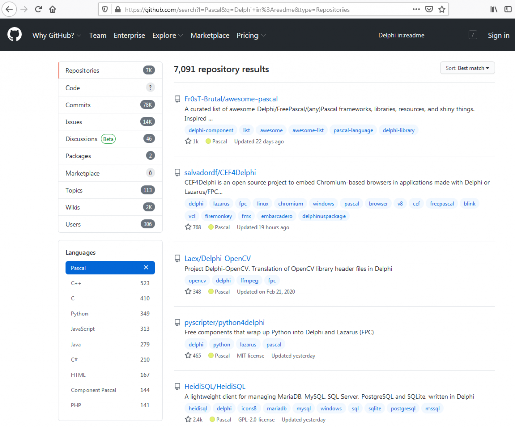
Task: Open the salvadordf/CEF4Delphi repository
Action: pos(220,173)
